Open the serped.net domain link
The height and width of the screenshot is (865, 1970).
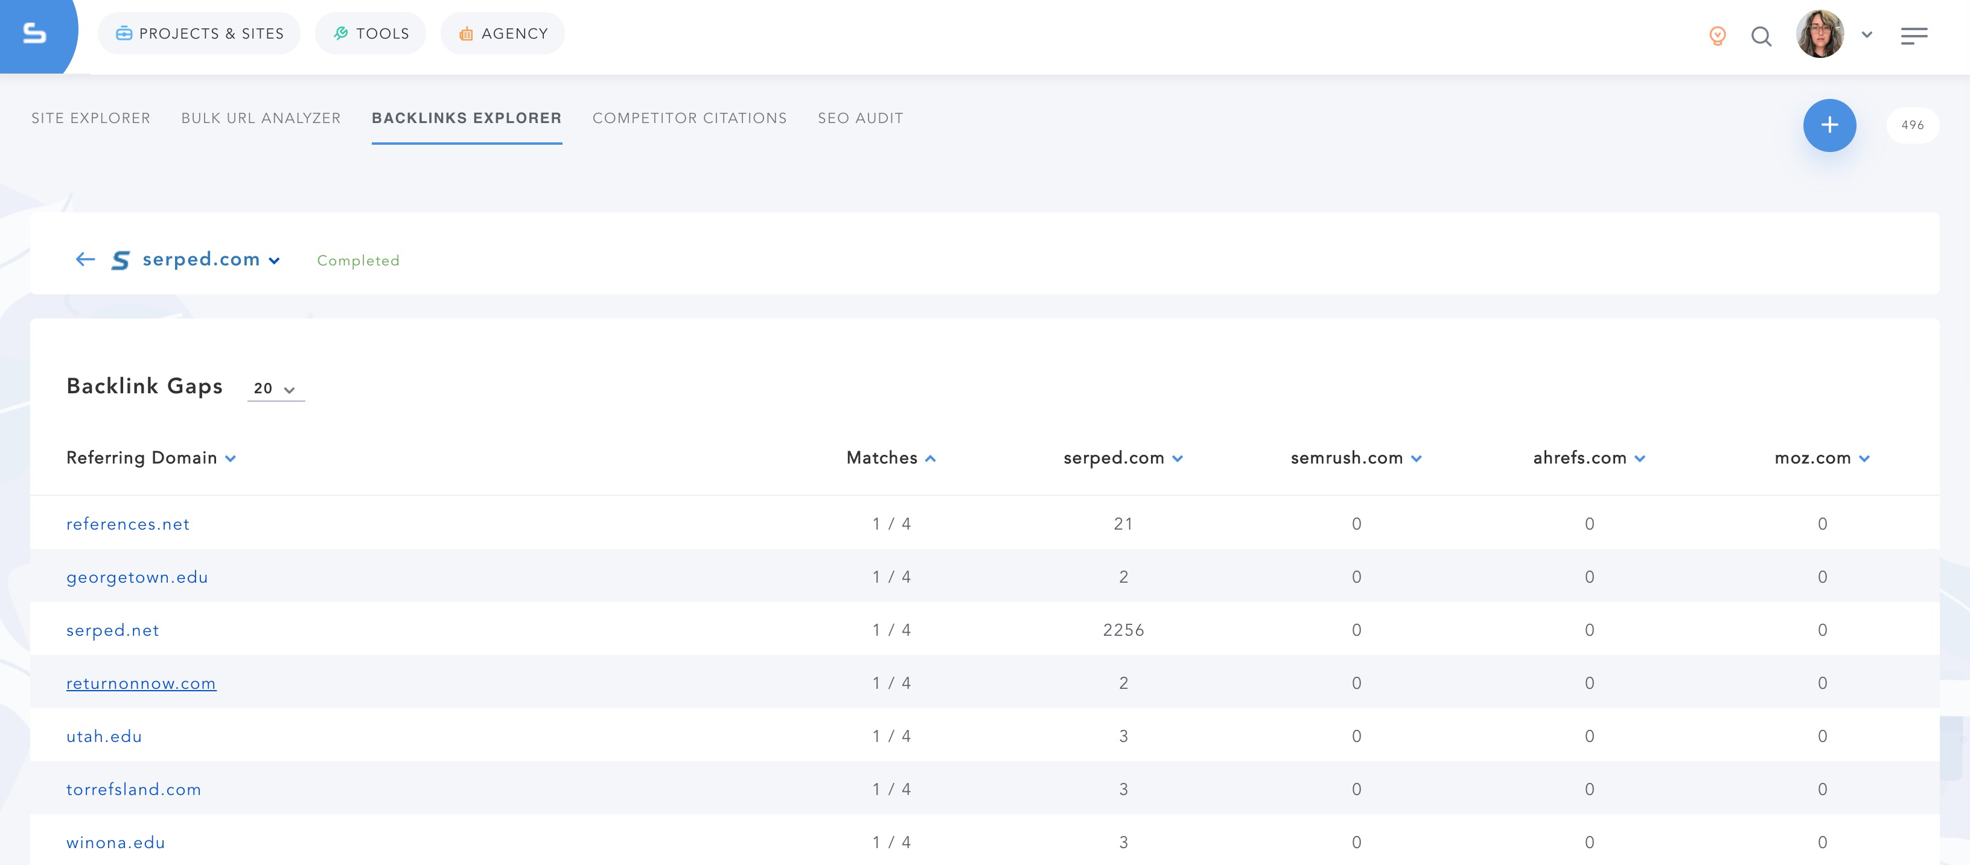click(x=112, y=630)
